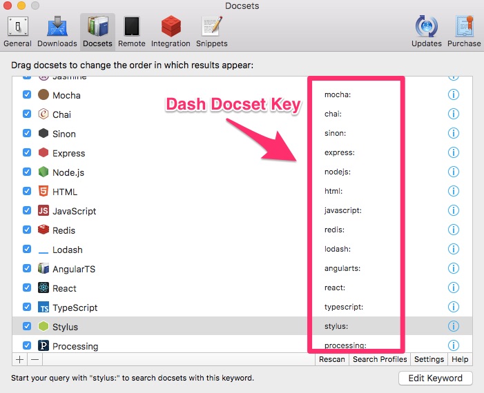Click the Settings button below the list
The height and width of the screenshot is (393, 484).
(x=429, y=359)
